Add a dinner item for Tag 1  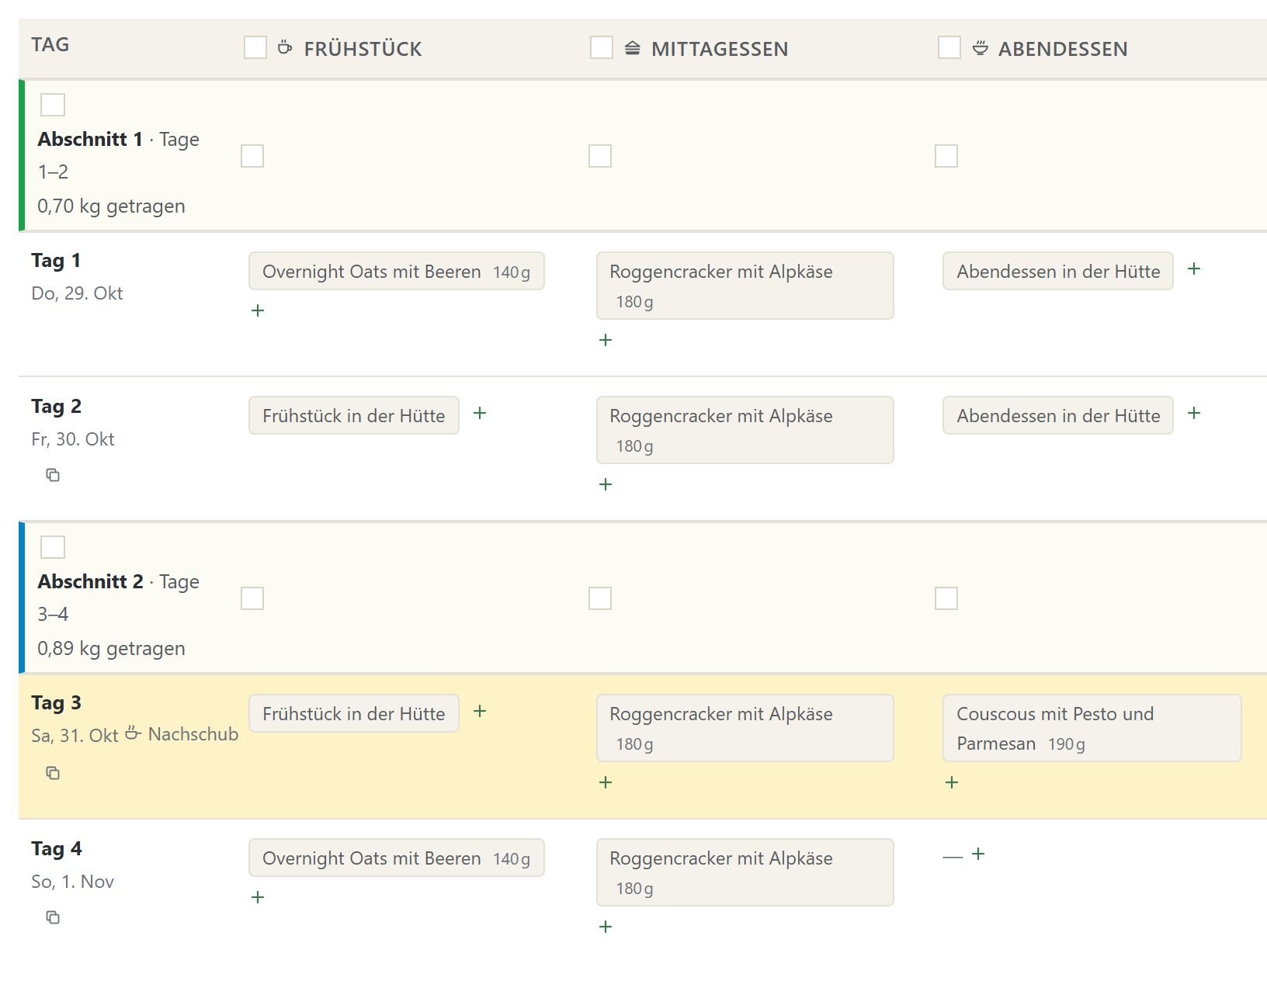[1194, 269]
